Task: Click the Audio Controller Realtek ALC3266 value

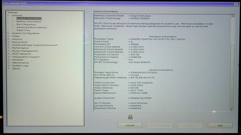Action: point(141,98)
